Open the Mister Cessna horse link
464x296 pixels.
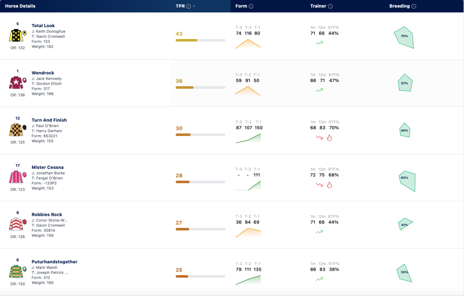[x=48, y=167]
